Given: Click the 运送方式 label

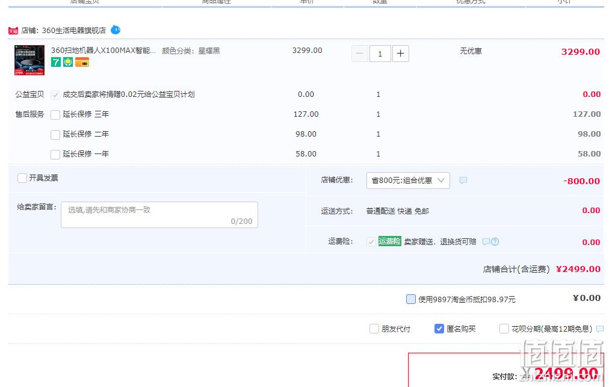Looking at the screenshot, I should (x=337, y=211).
